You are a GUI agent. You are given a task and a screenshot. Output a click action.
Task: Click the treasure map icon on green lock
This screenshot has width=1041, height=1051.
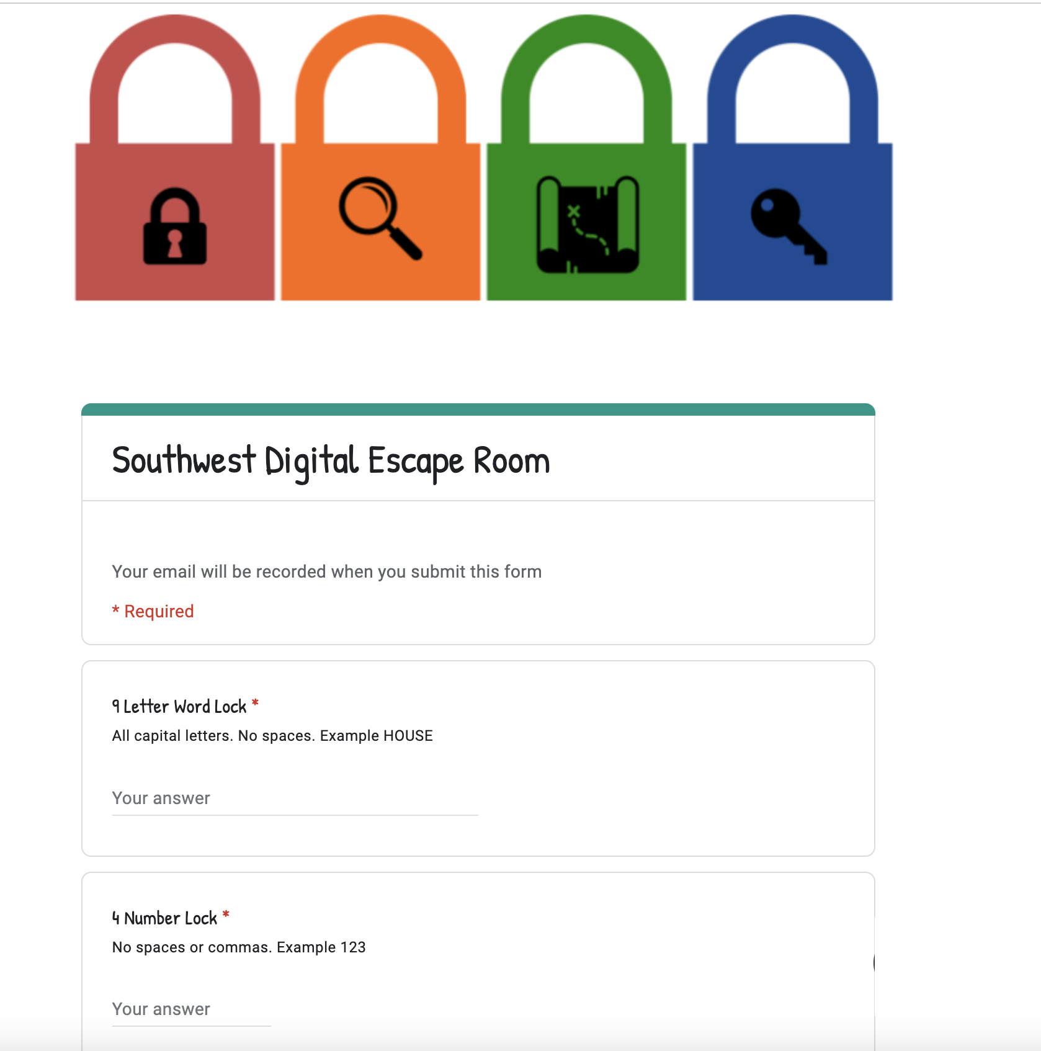tap(587, 225)
